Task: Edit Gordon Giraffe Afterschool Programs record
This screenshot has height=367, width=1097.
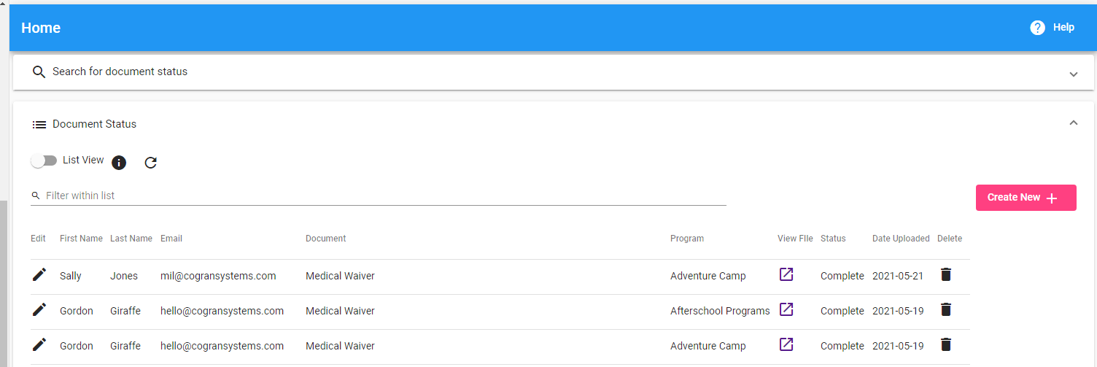Action: point(39,310)
